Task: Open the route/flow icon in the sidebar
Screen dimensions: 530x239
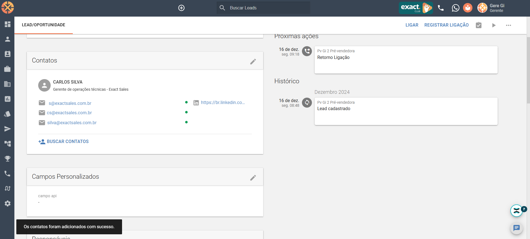Action: pyautogui.click(x=7, y=188)
